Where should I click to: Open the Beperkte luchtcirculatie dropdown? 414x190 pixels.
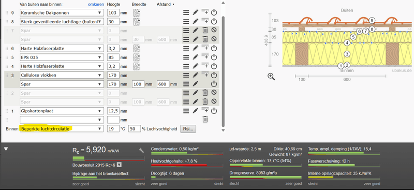click(x=61, y=129)
